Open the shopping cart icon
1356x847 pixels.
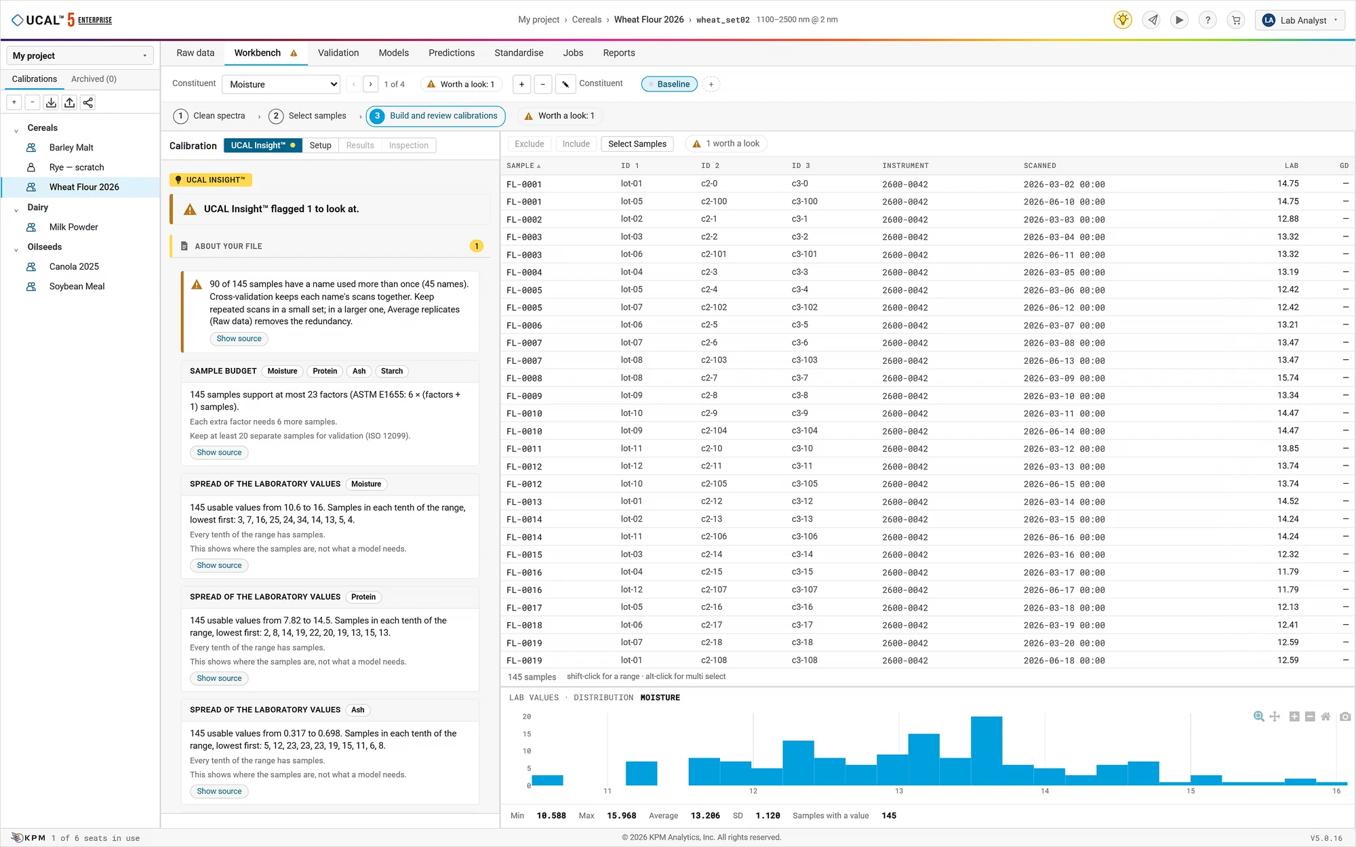pyautogui.click(x=1236, y=20)
